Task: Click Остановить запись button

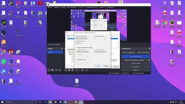Action: click(136, 57)
